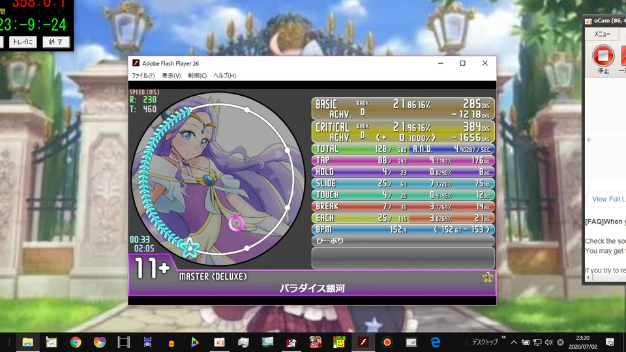Open the Action Center notifications icon
The height and width of the screenshot is (352, 626).
coord(610,342)
